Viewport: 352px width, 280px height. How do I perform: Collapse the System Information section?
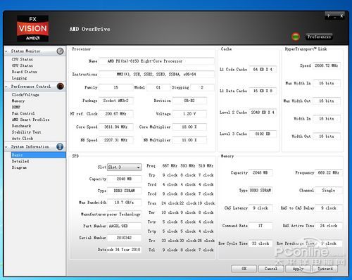(6, 147)
